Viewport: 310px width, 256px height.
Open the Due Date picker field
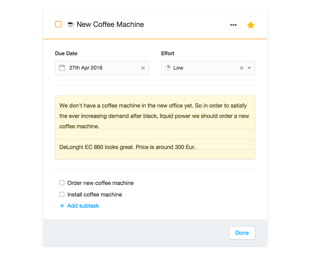[102, 68]
